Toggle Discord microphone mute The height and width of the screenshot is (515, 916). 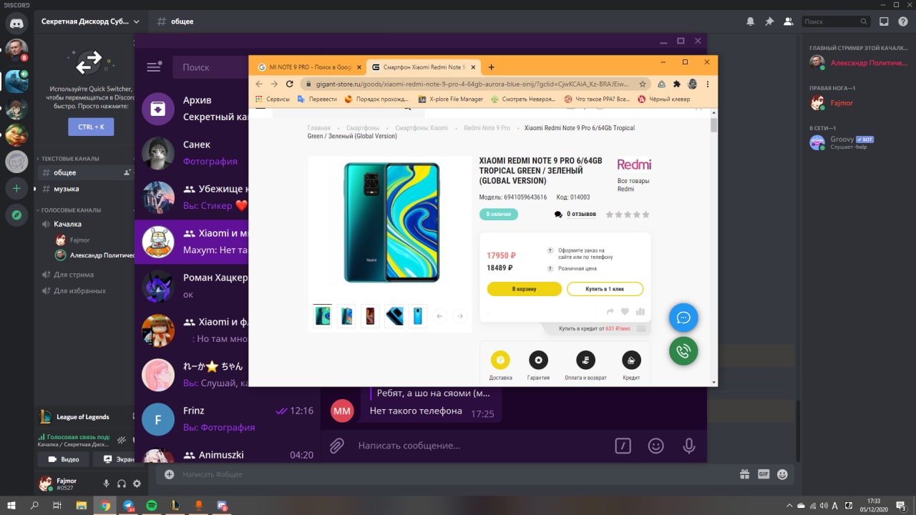(x=107, y=484)
